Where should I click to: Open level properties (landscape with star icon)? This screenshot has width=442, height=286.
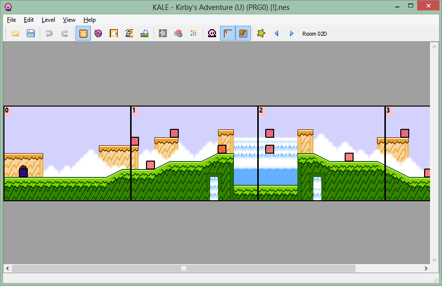[x=145, y=34]
